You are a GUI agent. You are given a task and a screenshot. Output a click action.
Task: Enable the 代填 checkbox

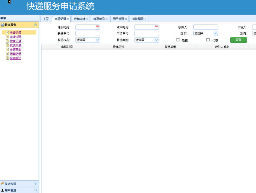208,40
